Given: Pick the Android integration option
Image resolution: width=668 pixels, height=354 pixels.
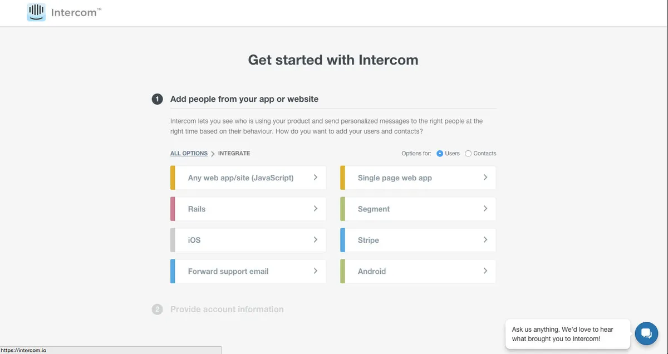Looking at the screenshot, I should click(418, 271).
